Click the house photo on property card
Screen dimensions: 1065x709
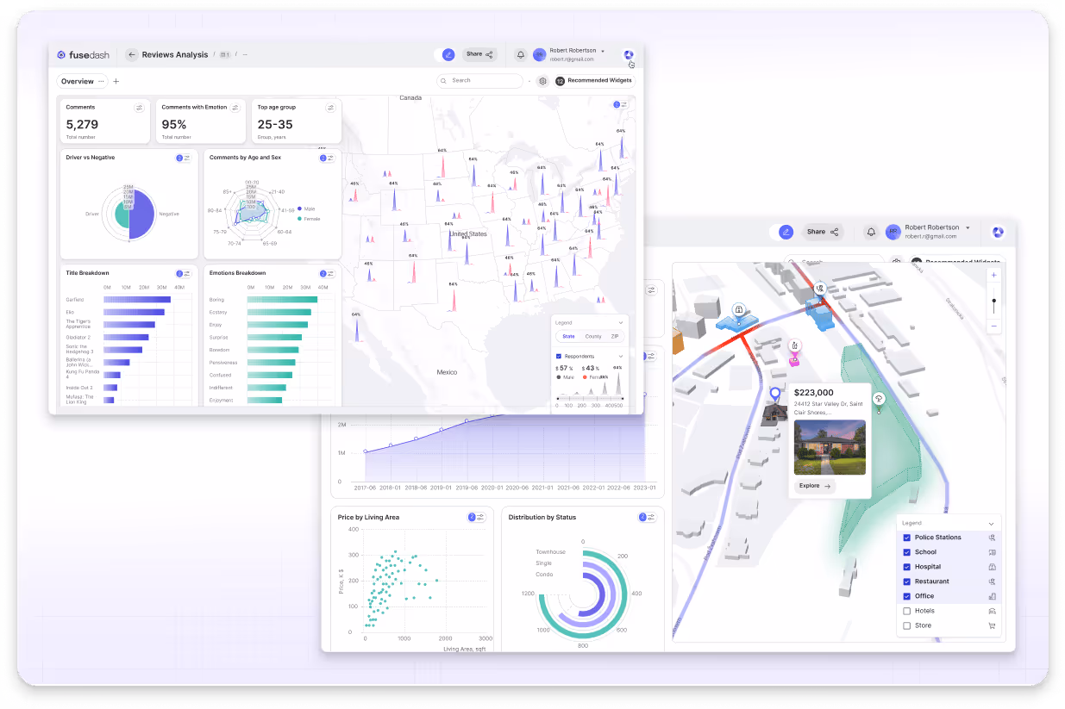(x=830, y=447)
